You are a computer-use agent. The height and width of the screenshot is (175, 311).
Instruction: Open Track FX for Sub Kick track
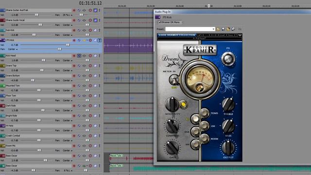pos(84,30)
